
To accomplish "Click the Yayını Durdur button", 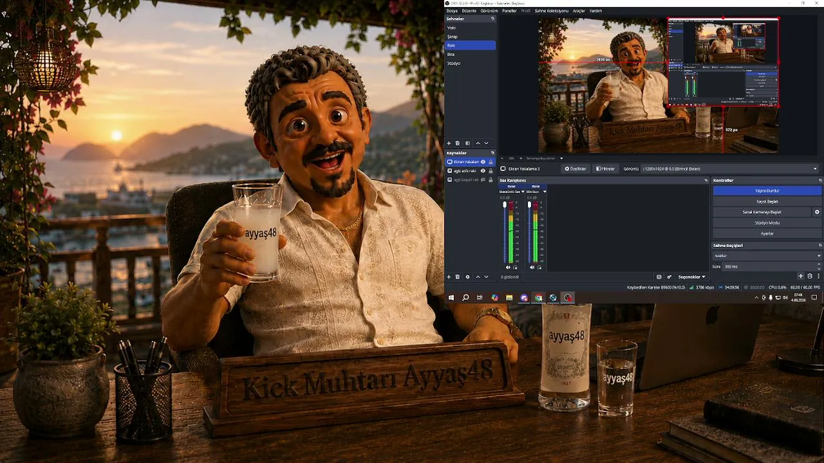I will click(767, 190).
